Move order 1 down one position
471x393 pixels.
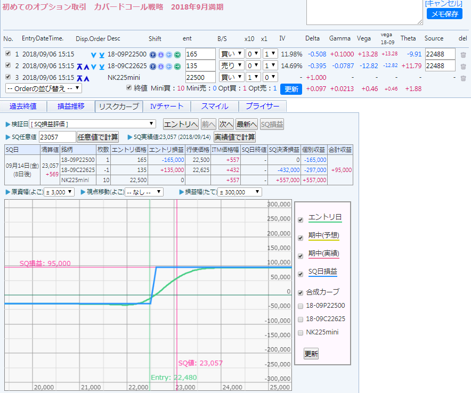[94, 55]
